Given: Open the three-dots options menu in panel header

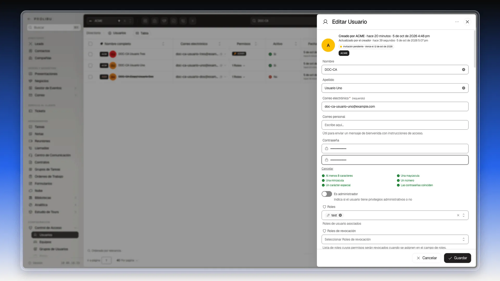Looking at the screenshot, I should click(x=457, y=22).
